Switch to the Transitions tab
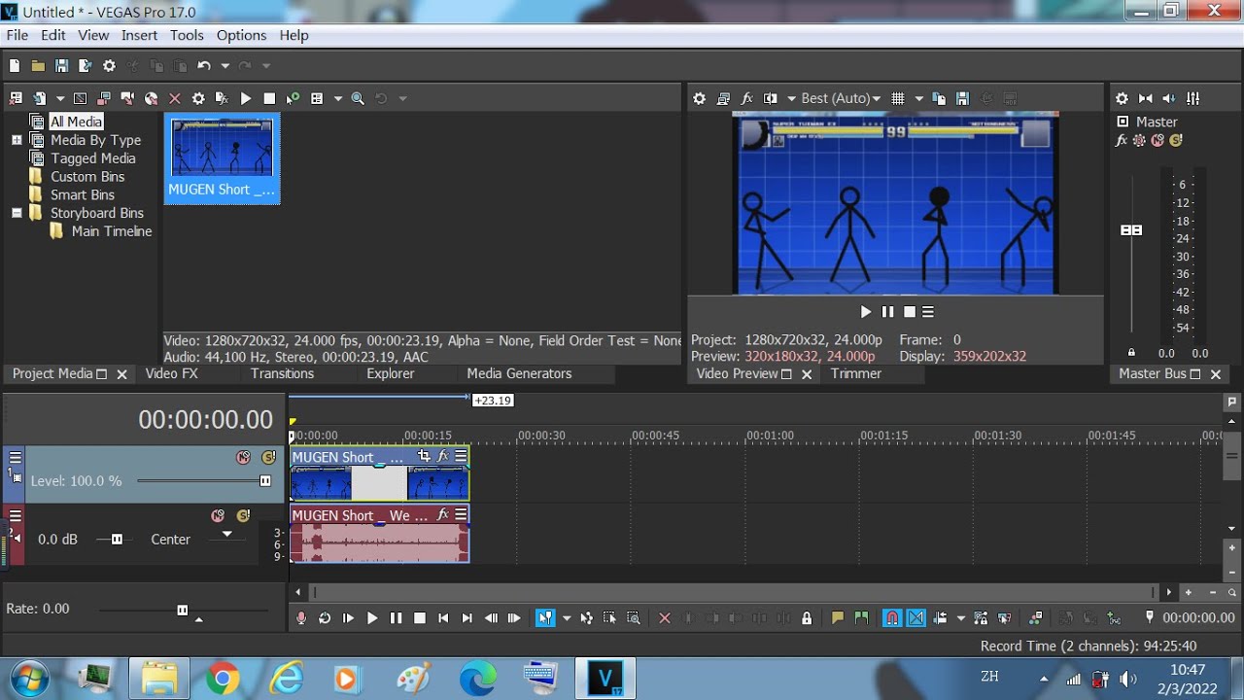 tap(282, 373)
